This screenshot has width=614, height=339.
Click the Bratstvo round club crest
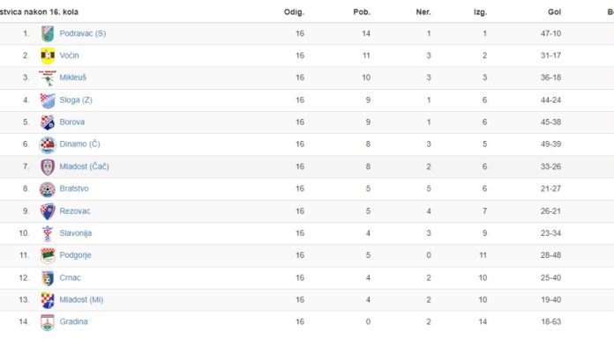click(x=48, y=188)
